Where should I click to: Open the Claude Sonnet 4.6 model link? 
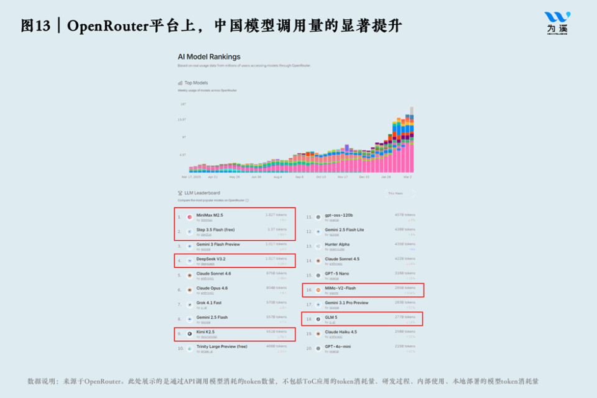(x=213, y=274)
